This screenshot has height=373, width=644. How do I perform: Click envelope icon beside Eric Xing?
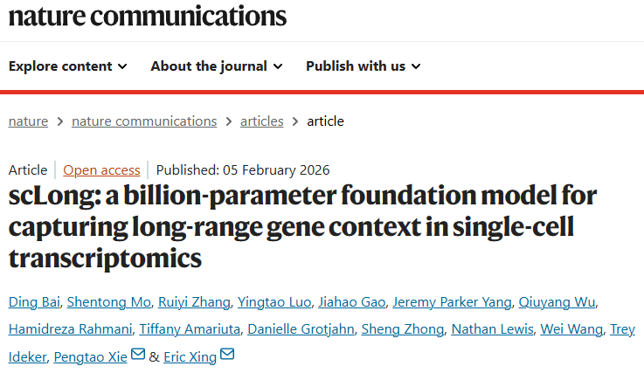[x=227, y=355]
